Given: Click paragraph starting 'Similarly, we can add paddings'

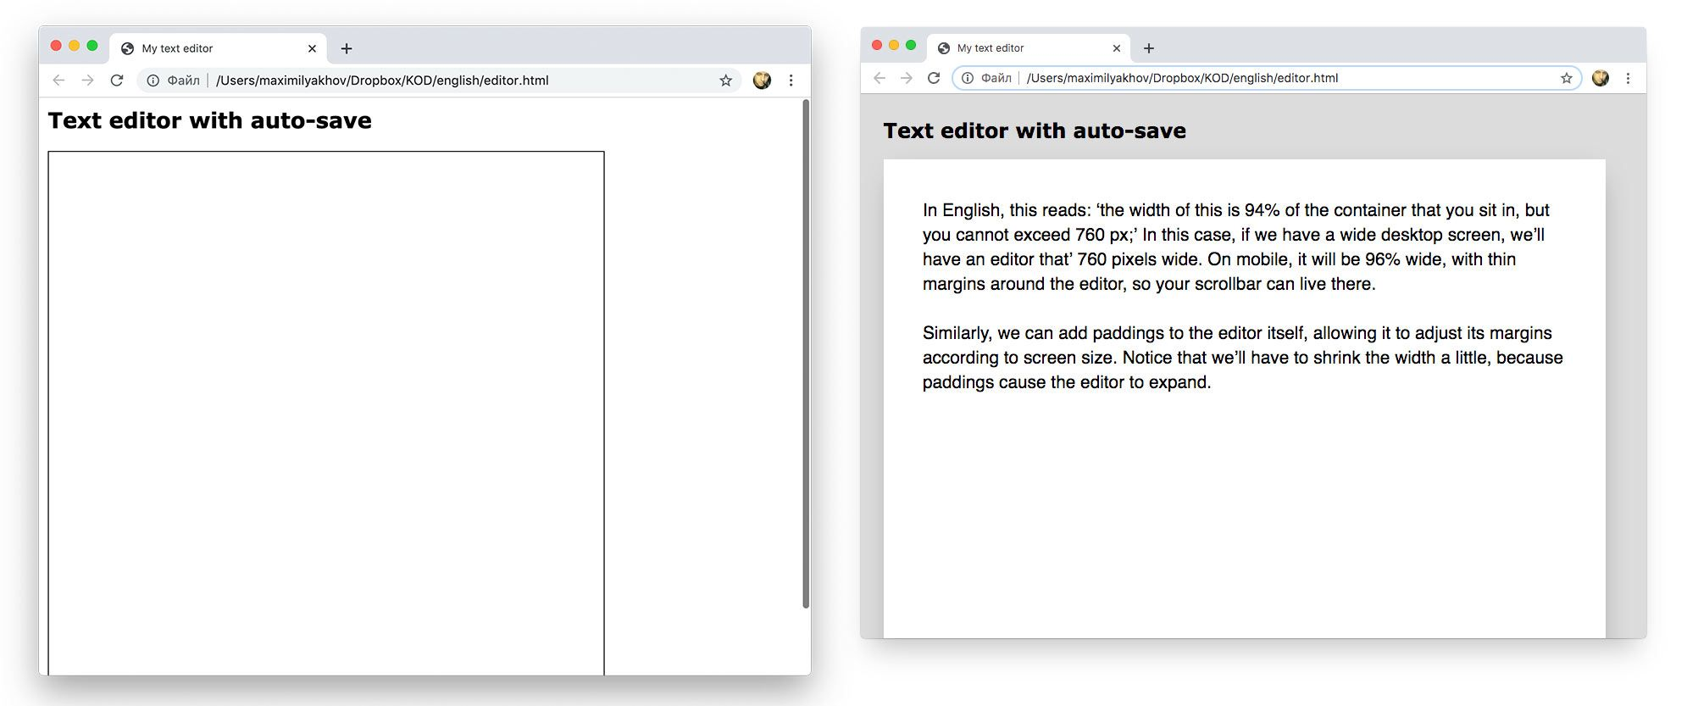Looking at the screenshot, I should [x=1243, y=358].
